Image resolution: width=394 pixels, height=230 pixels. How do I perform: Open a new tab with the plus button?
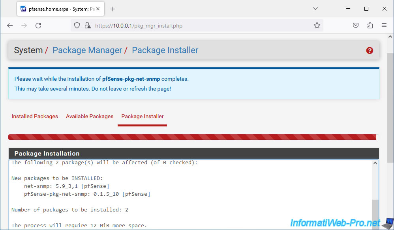click(113, 9)
